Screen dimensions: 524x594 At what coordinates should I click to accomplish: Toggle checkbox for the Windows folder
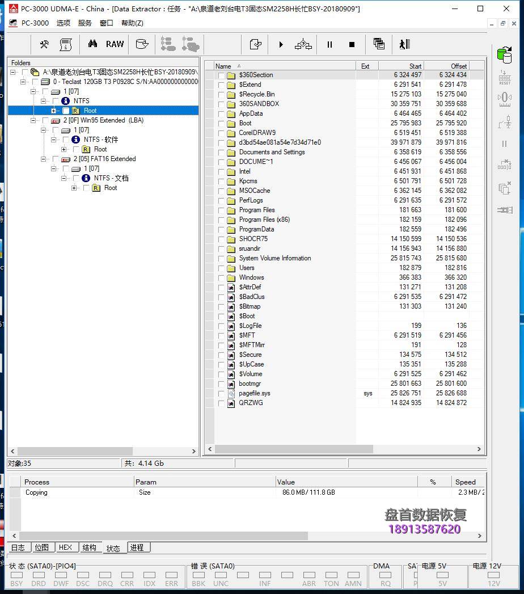221,278
